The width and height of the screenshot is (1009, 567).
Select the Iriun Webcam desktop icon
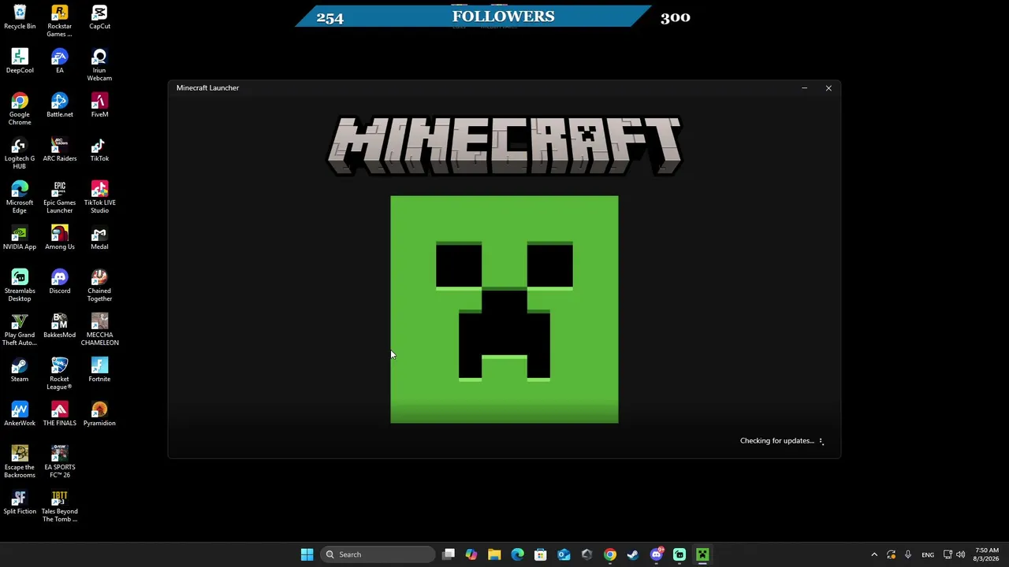pos(99,65)
